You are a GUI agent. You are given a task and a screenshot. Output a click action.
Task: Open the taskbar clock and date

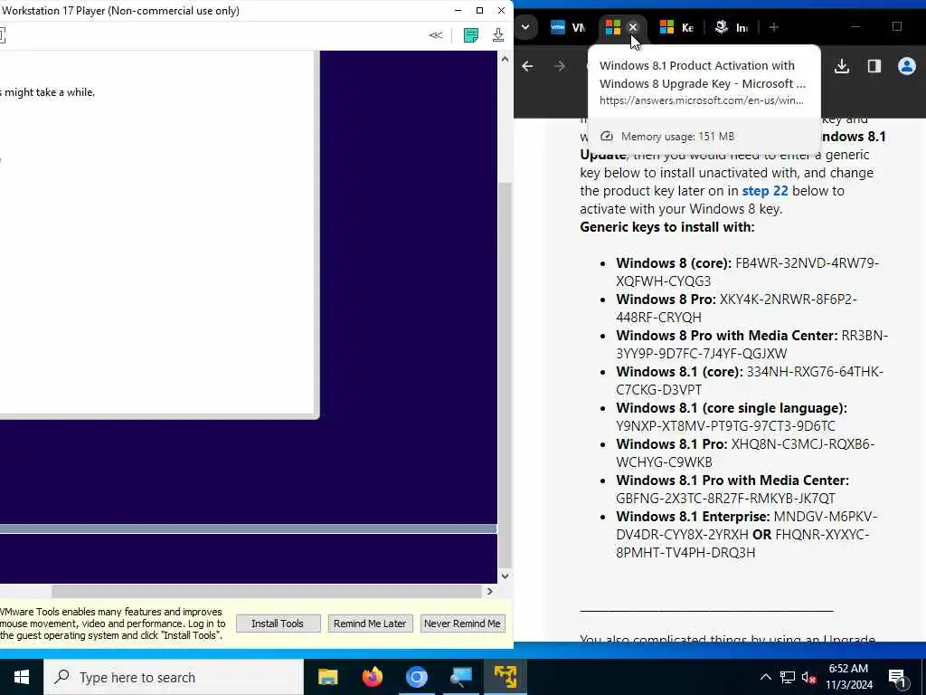click(848, 677)
